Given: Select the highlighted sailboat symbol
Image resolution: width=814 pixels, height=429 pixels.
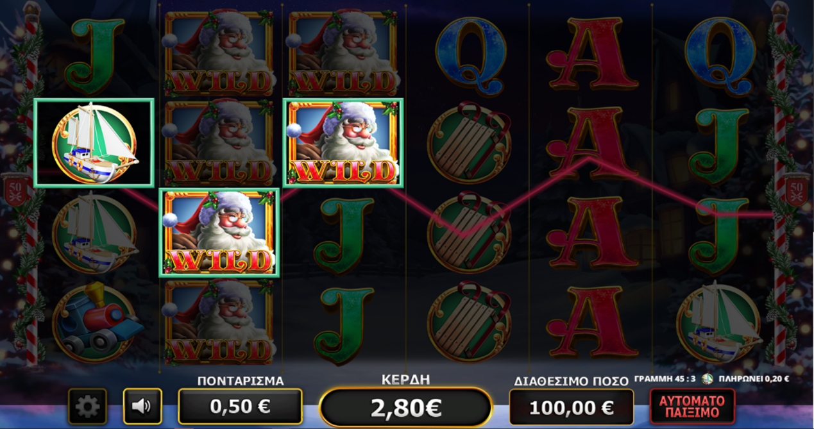Looking at the screenshot, I should click(x=94, y=142).
